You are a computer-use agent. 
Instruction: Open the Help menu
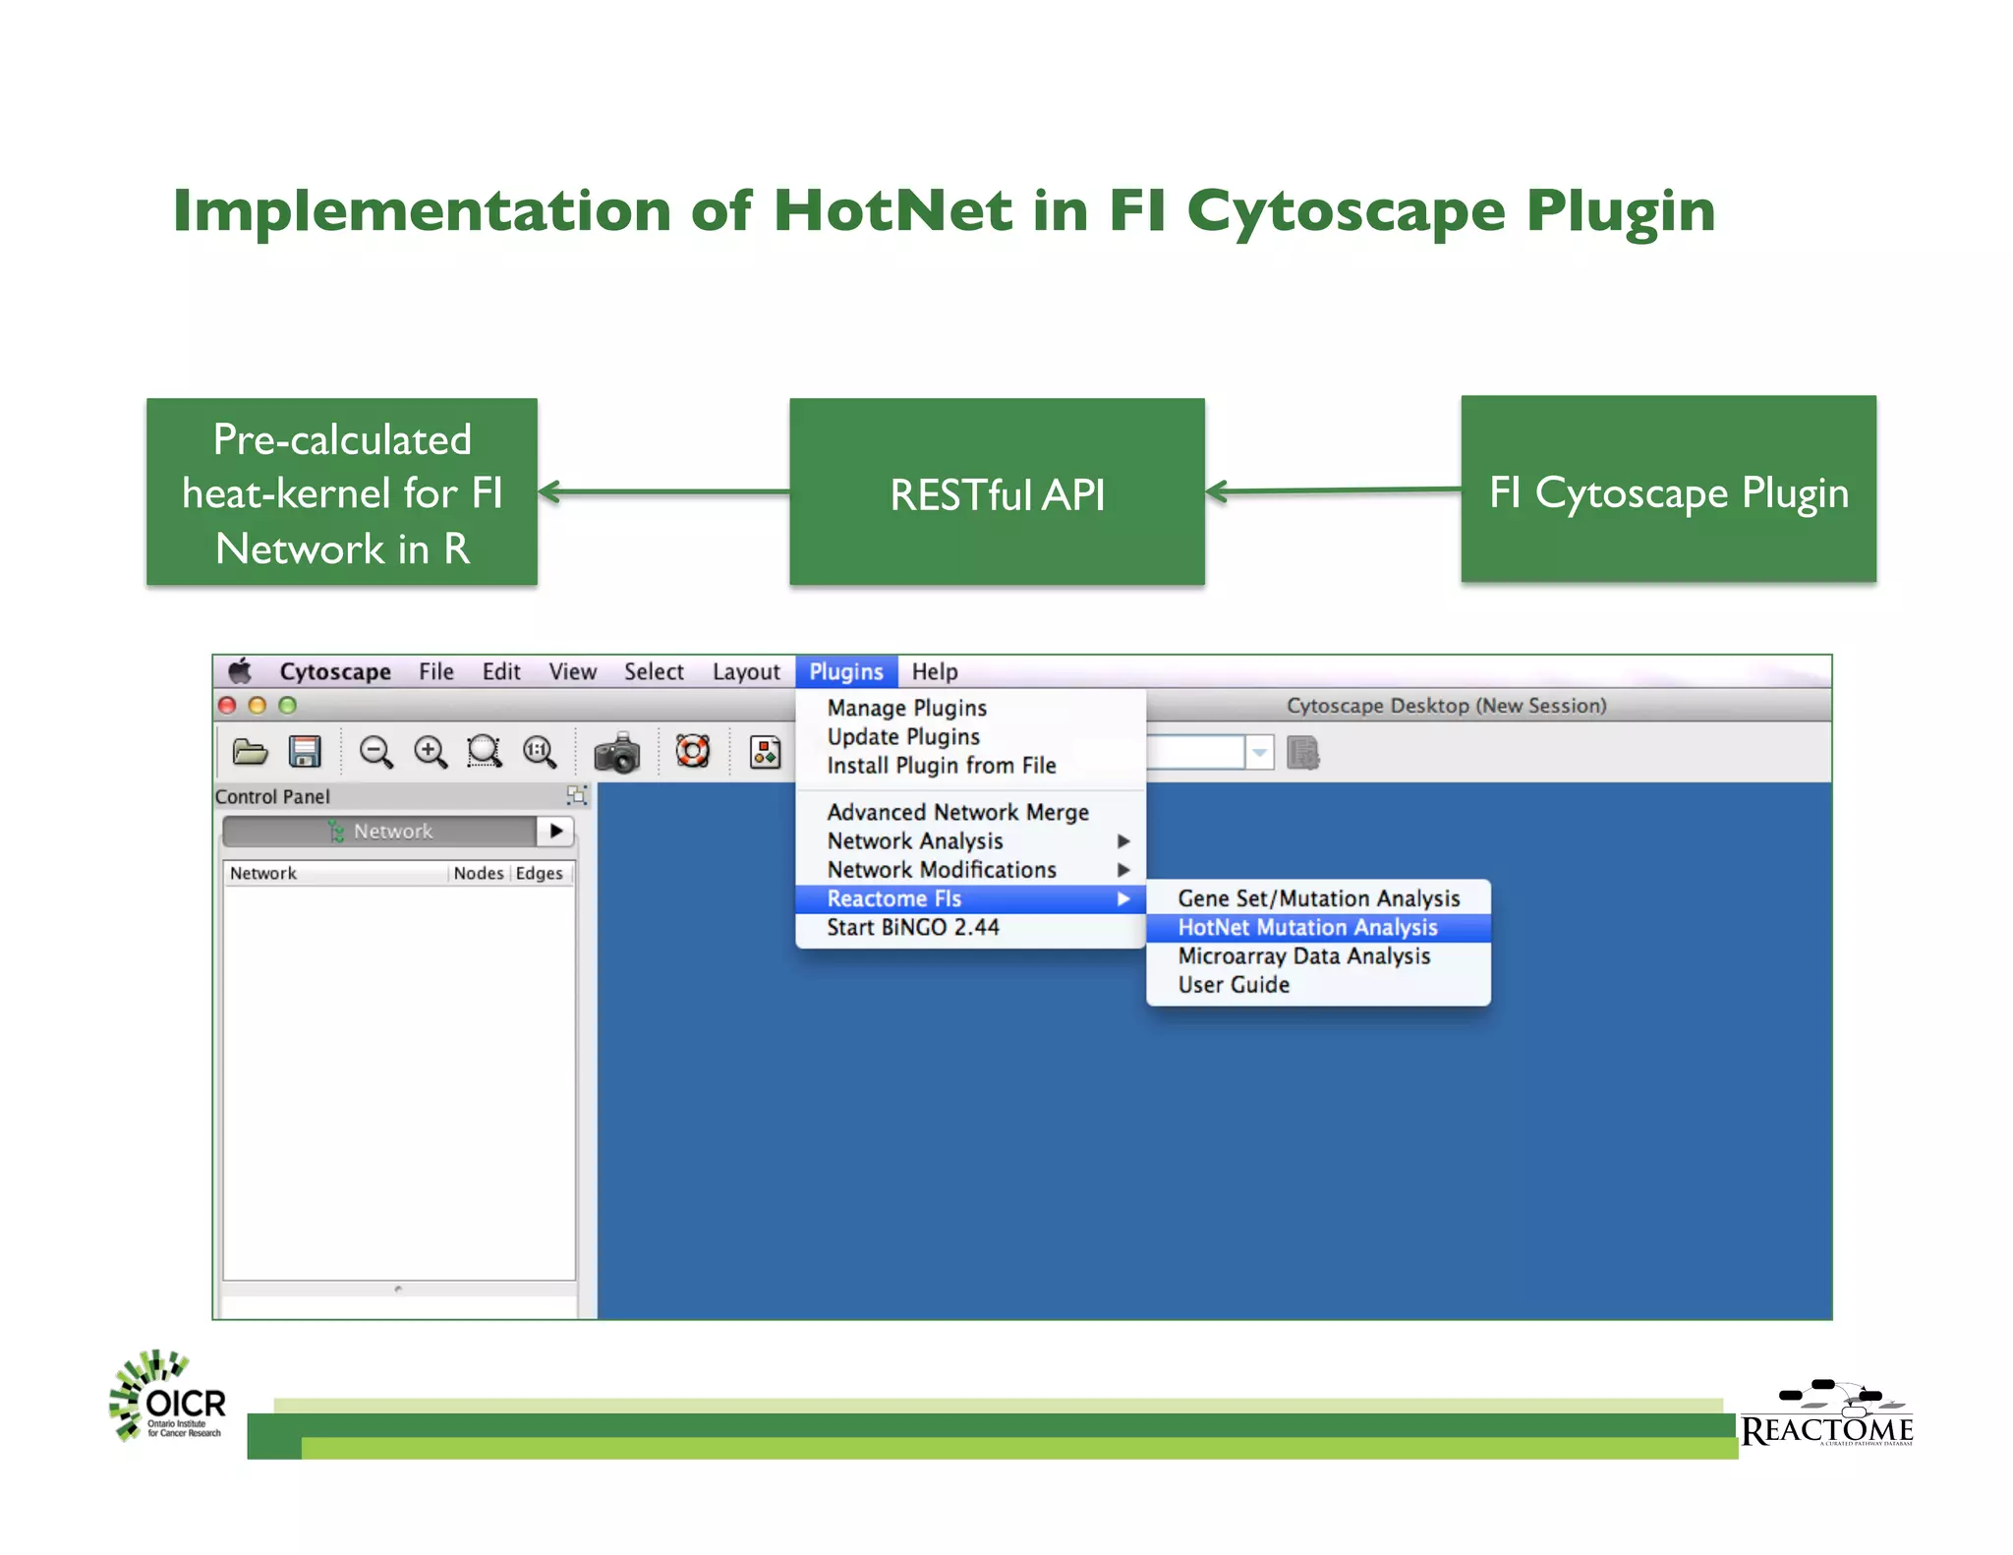coord(935,672)
